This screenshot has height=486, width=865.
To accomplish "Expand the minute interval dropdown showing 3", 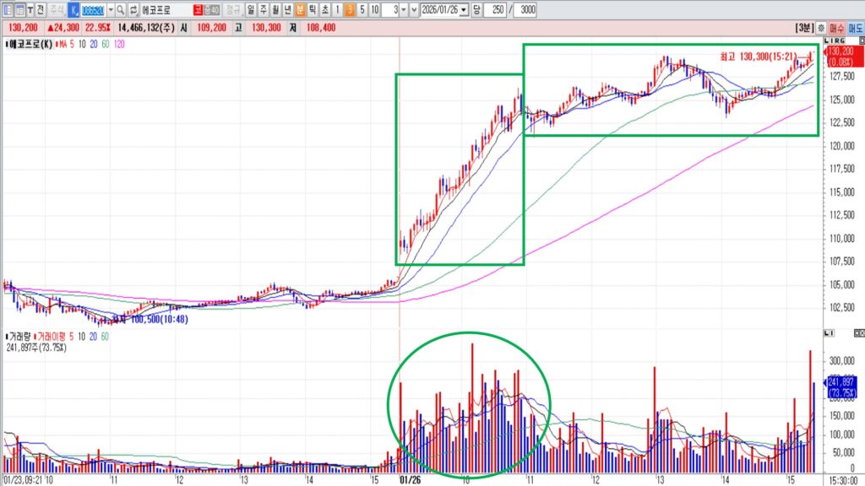I will coord(403,10).
